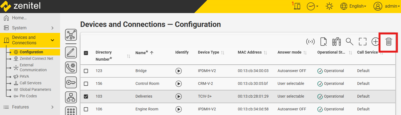The width and height of the screenshot is (401, 115).
Task: Click the Control Room device name
Action: point(147,84)
